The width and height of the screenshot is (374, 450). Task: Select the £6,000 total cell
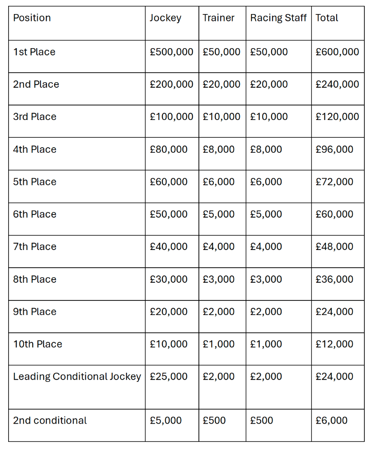point(338,425)
